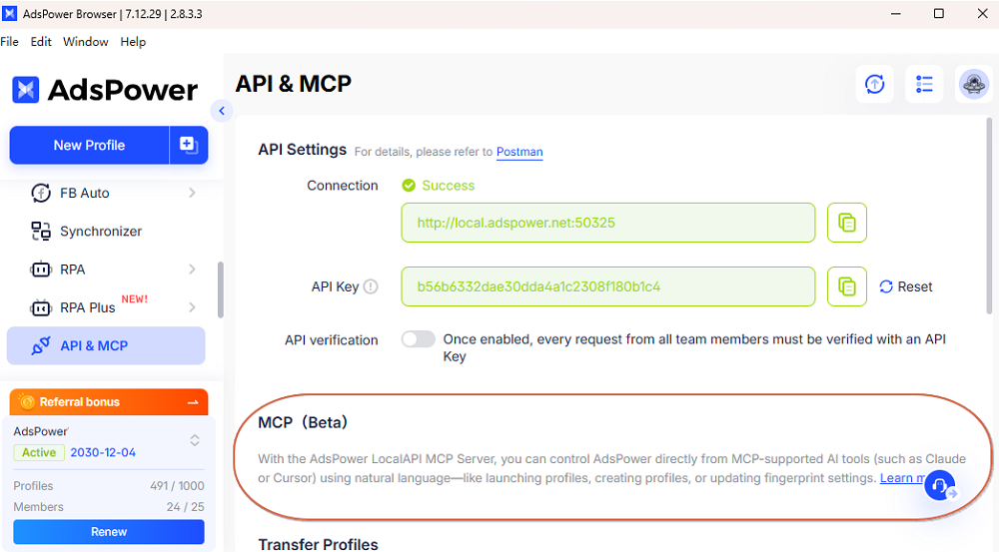Click the API Settings heading

(302, 150)
